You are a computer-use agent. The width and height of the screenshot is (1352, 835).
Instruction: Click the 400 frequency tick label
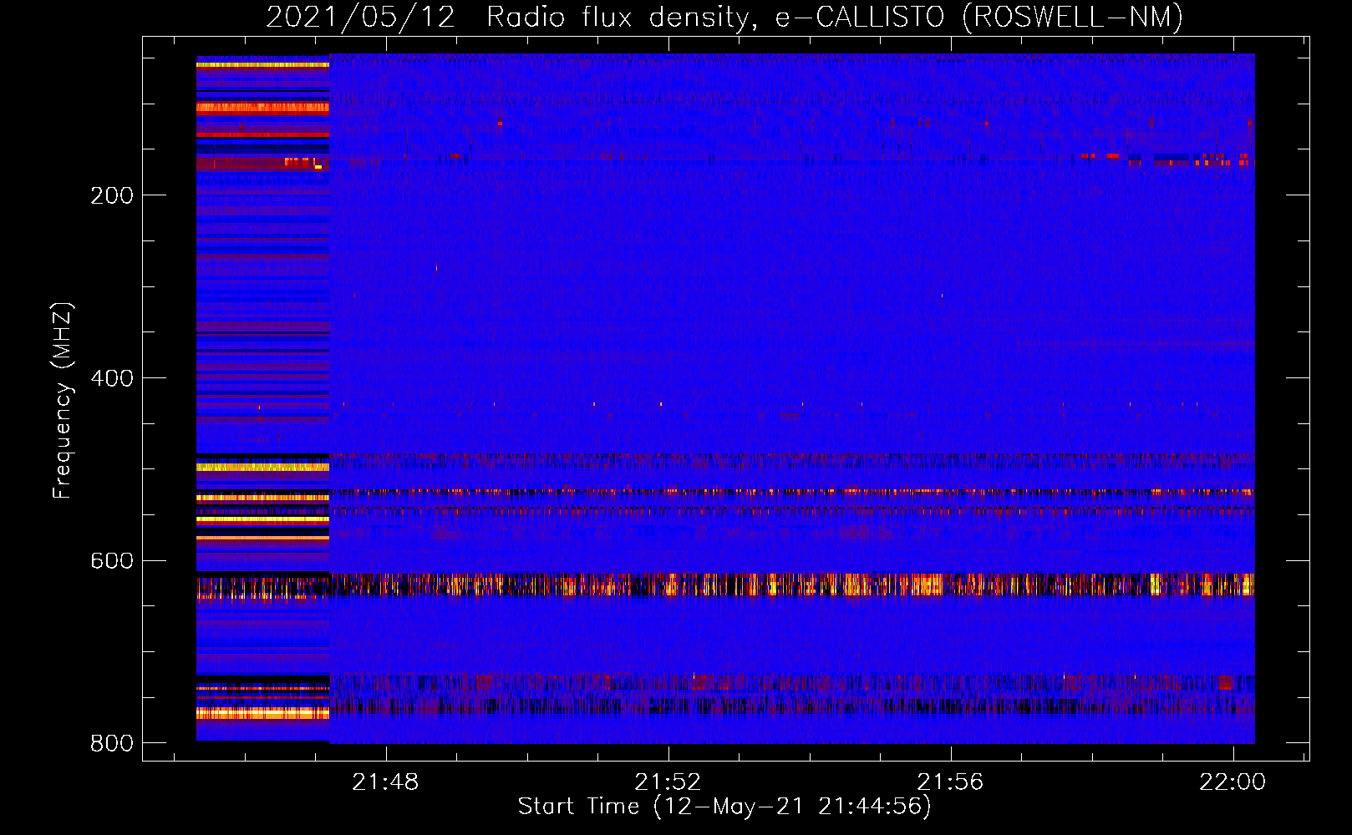point(112,378)
